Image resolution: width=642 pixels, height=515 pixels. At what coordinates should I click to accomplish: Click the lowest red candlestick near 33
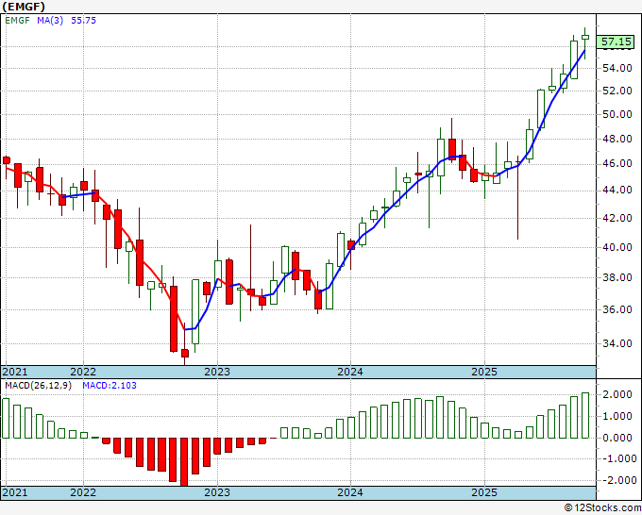pos(185,354)
